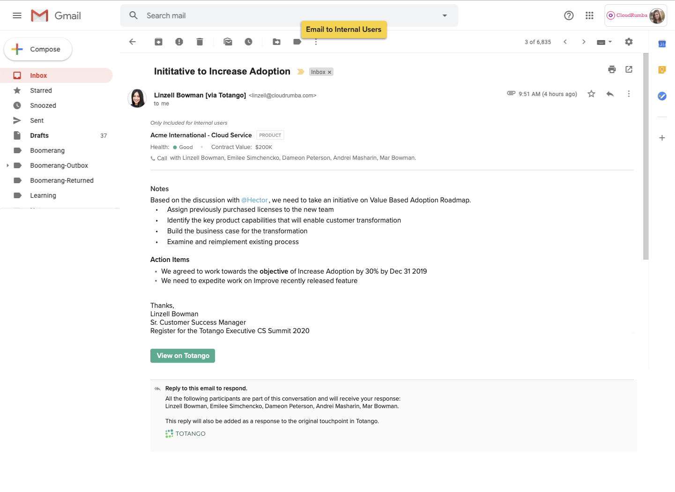
Task: Click the @Hector mention link
Action: pyautogui.click(x=254, y=200)
